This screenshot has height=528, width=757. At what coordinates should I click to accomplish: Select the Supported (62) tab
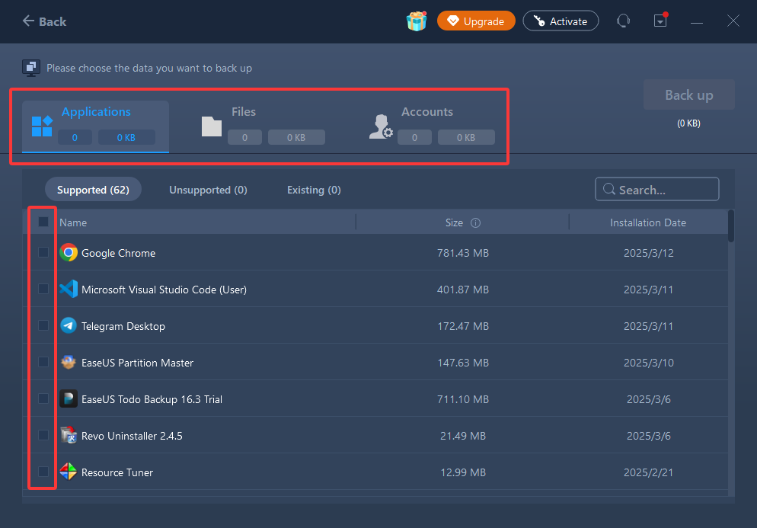coord(93,190)
